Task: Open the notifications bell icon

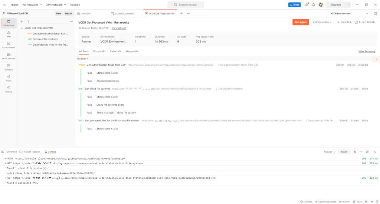Action: pyautogui.click(x=313, y=4)
